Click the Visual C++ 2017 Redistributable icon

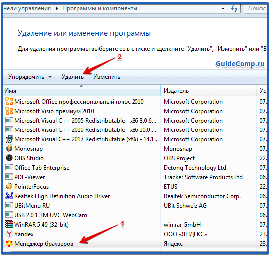[x=9, y=139]
